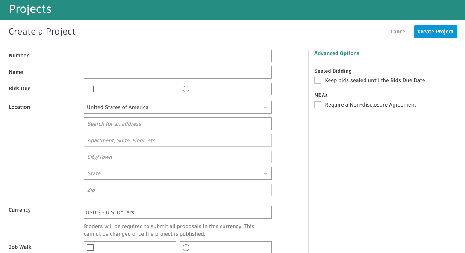Click the Search for an address field
Viewport: 465px width, 253px height.
pos(177,124)
